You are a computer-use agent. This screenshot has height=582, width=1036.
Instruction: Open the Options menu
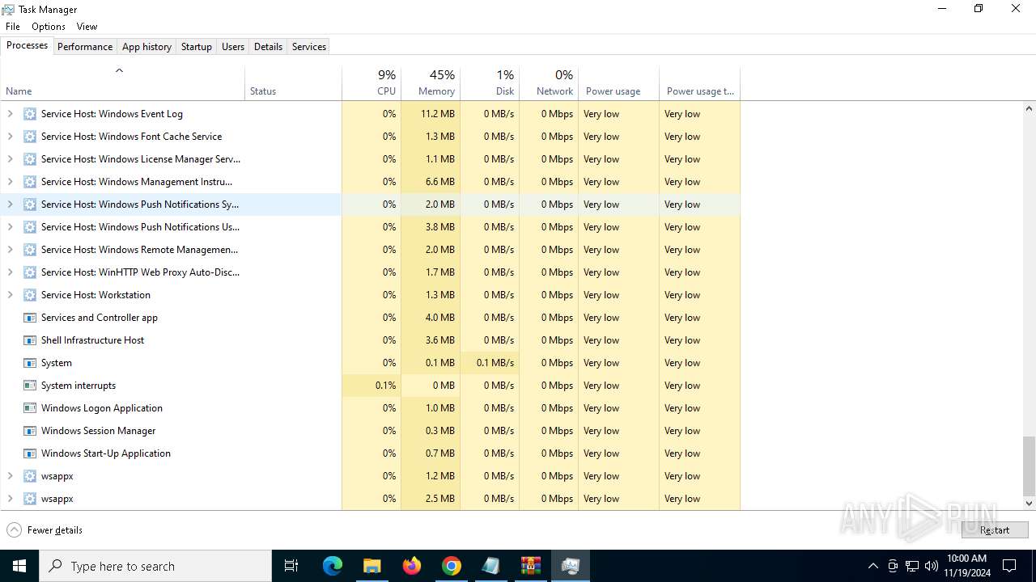click(x=49, y=27)
